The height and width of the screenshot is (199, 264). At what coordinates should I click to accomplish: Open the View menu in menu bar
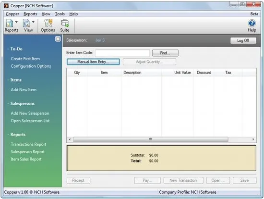pyautogui.click(x=46, y=14)
